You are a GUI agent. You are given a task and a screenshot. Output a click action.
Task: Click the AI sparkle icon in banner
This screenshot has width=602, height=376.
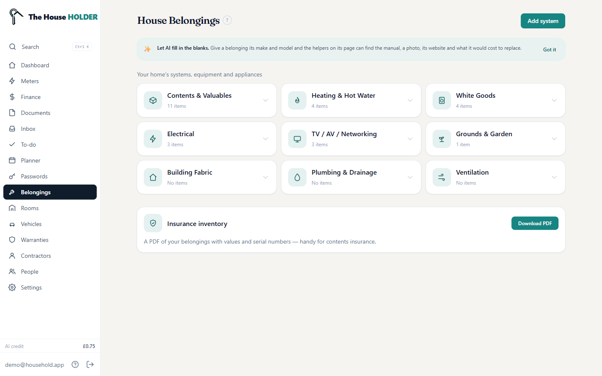coord(148,49)
